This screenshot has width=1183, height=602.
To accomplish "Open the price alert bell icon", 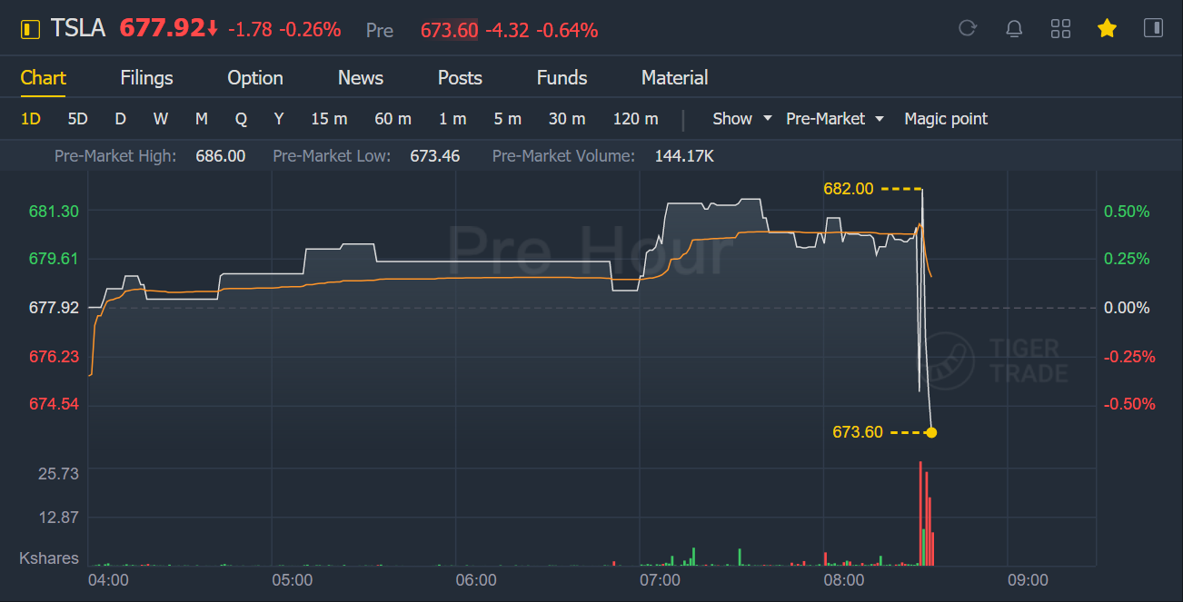I will pos(1014,29).
